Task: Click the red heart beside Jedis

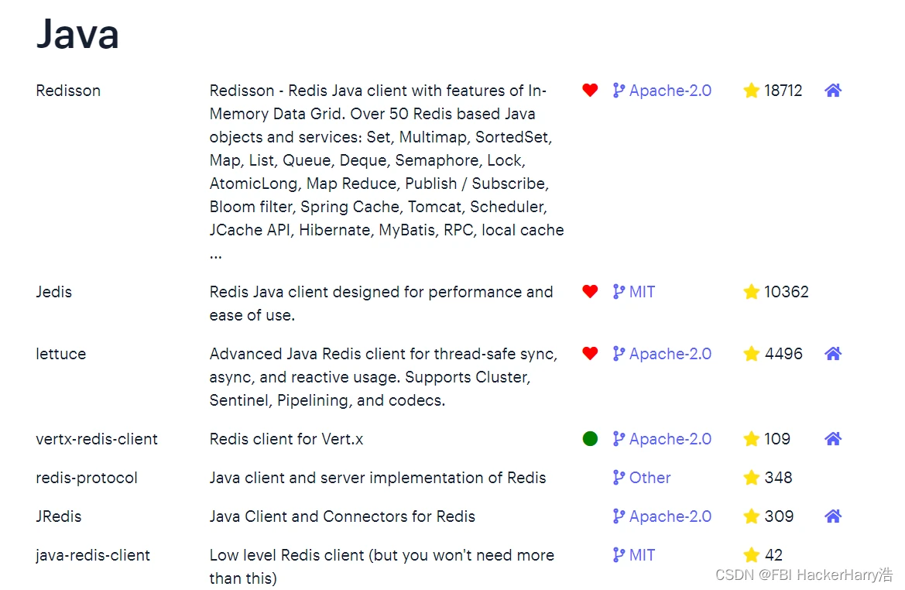Action: coord(590,292)
